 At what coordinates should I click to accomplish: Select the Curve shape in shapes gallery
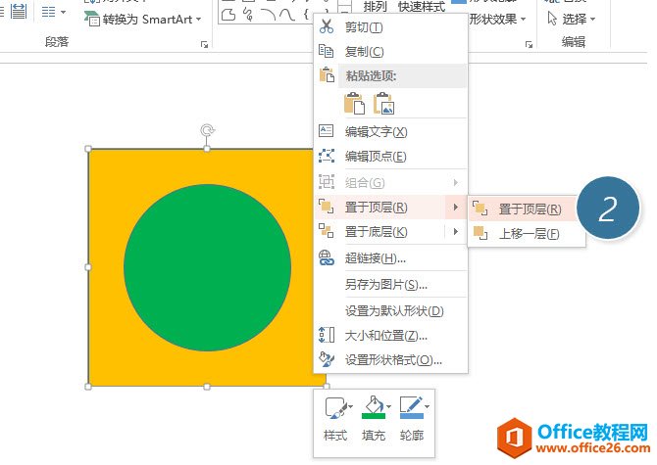[x=287, y=15]
